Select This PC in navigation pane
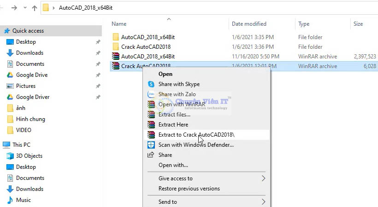This screenshot has height=207, width=378. point(21,145)
